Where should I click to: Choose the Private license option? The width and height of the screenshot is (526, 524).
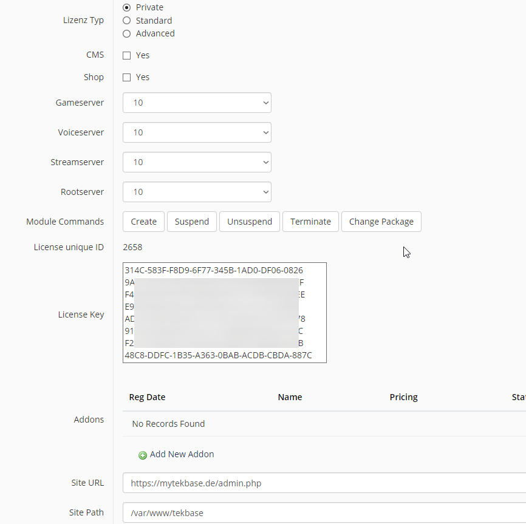(x=127, y=7)
